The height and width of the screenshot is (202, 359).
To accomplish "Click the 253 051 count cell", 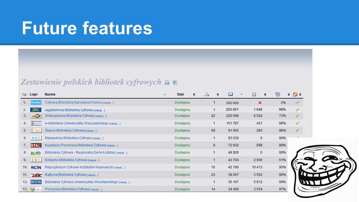I will 232,110.
